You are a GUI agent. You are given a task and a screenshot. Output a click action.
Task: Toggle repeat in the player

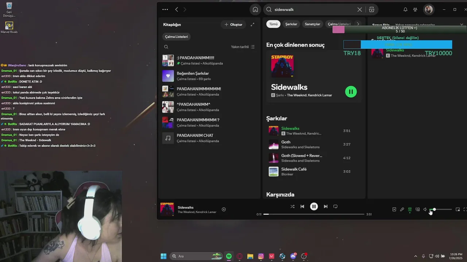pyautogui.click(x=335, y=206)
